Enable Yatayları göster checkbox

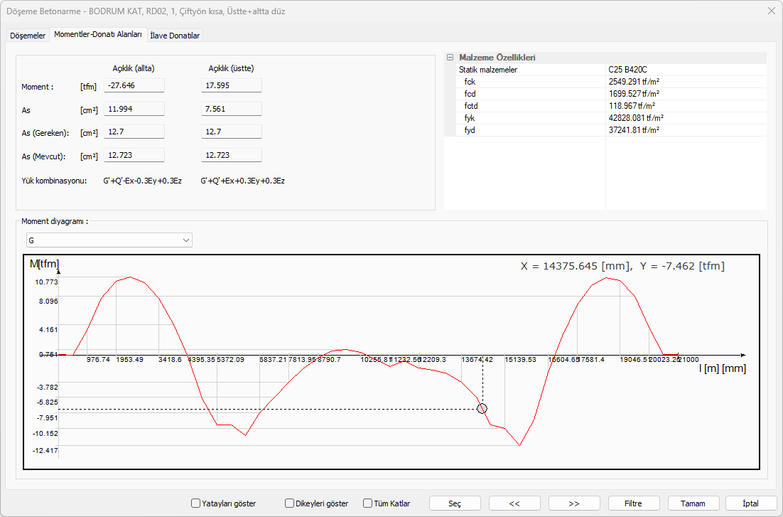click(196, 503)
